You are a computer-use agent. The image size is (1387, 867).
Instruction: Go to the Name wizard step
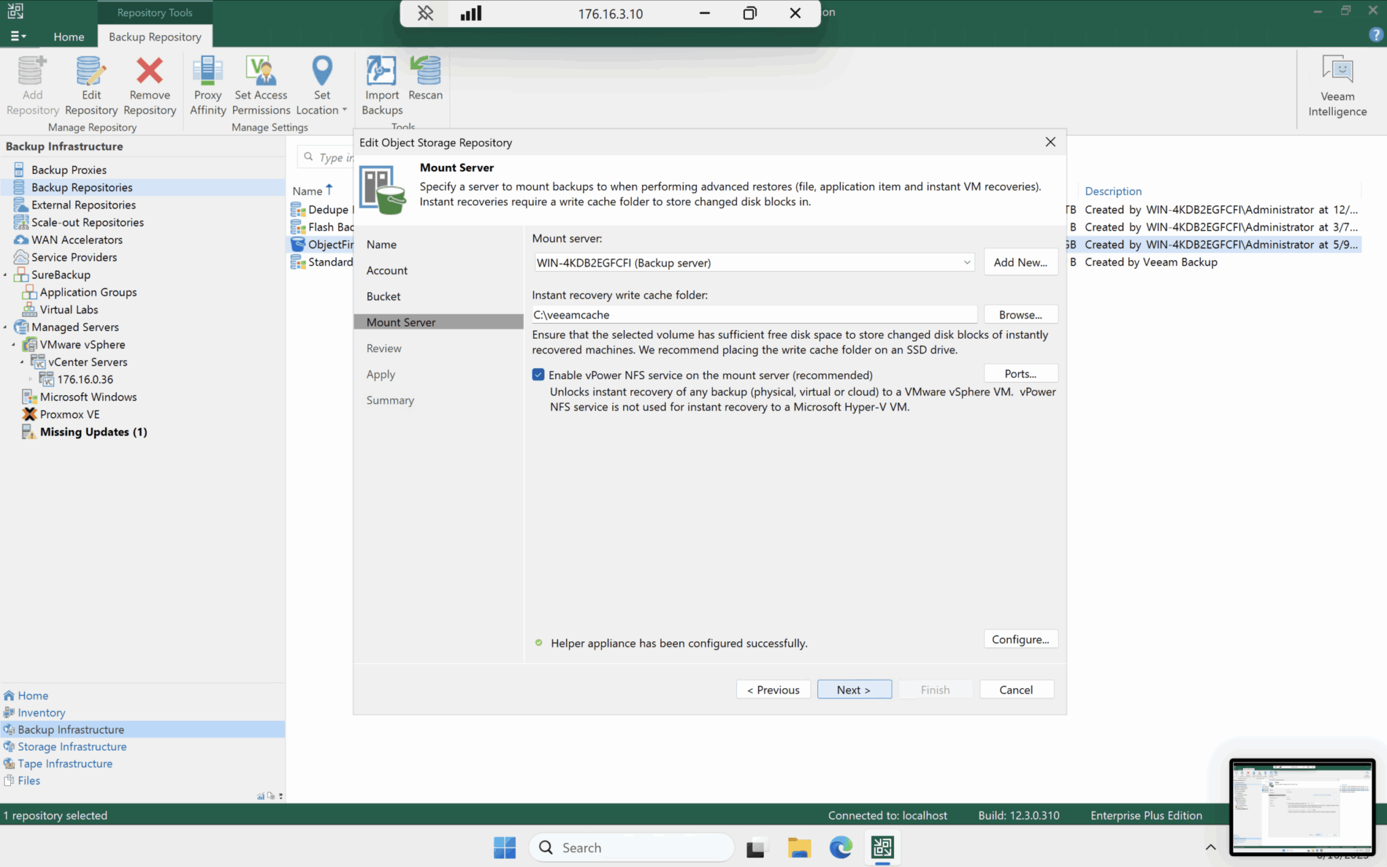[381, 245]
